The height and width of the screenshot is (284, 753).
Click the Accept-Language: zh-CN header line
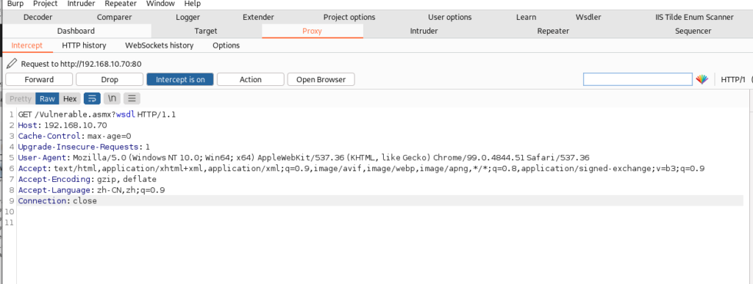click(92, 190)
